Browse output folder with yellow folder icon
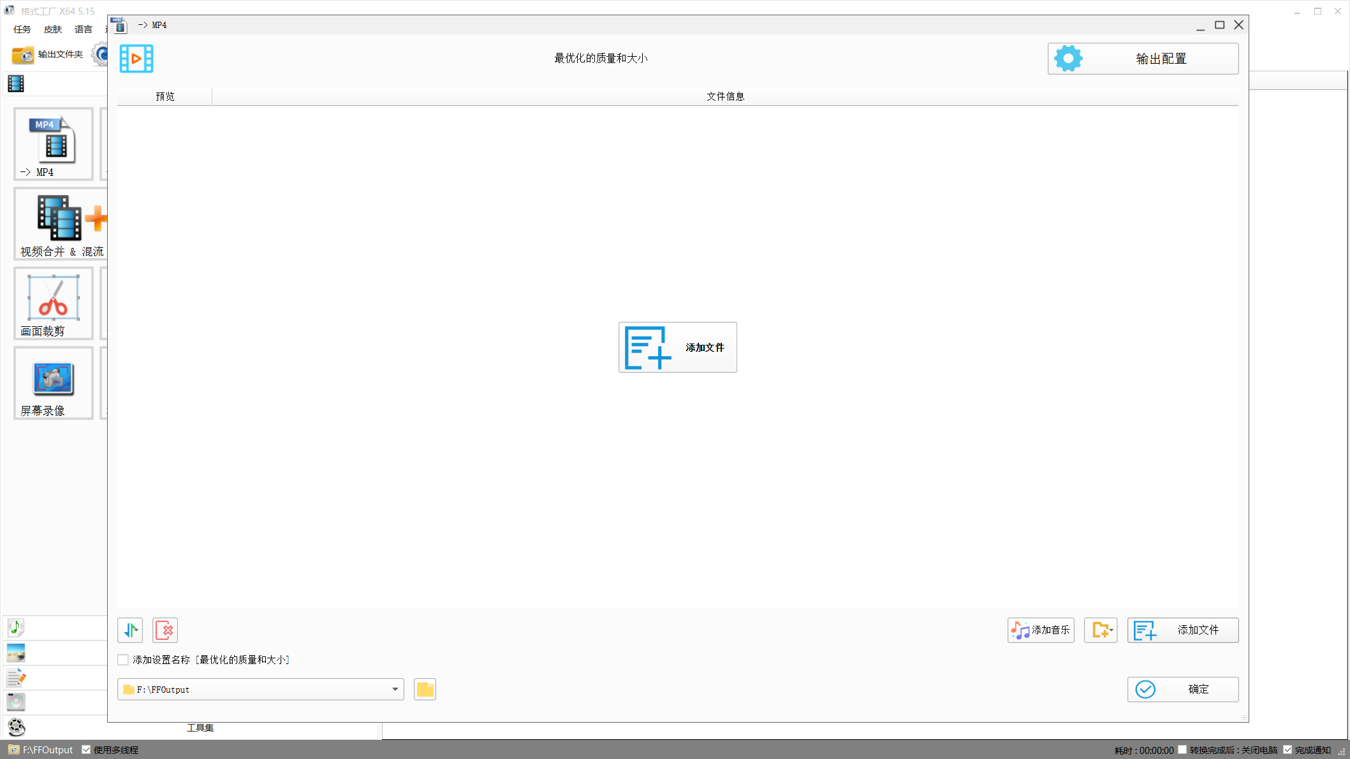The height and width of the screenshot is (759, 1350). (x=425, y=690)
